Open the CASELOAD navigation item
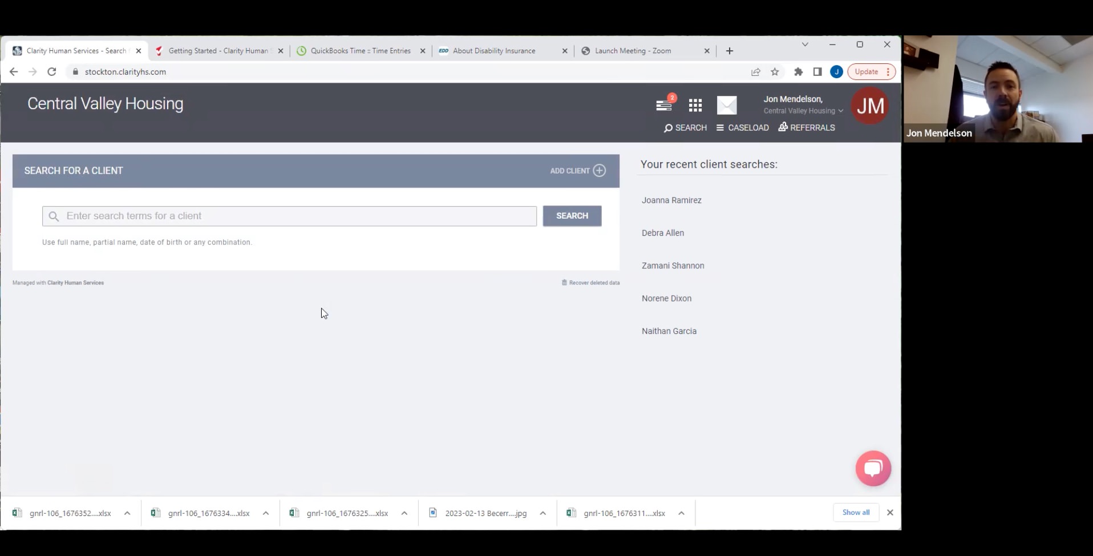Viewport: 1093px width, 556px height. click(743, 128)
